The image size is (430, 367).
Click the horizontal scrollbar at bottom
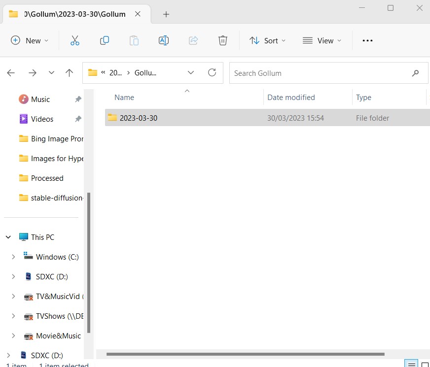pyautogui.click(x=245, y=354)
